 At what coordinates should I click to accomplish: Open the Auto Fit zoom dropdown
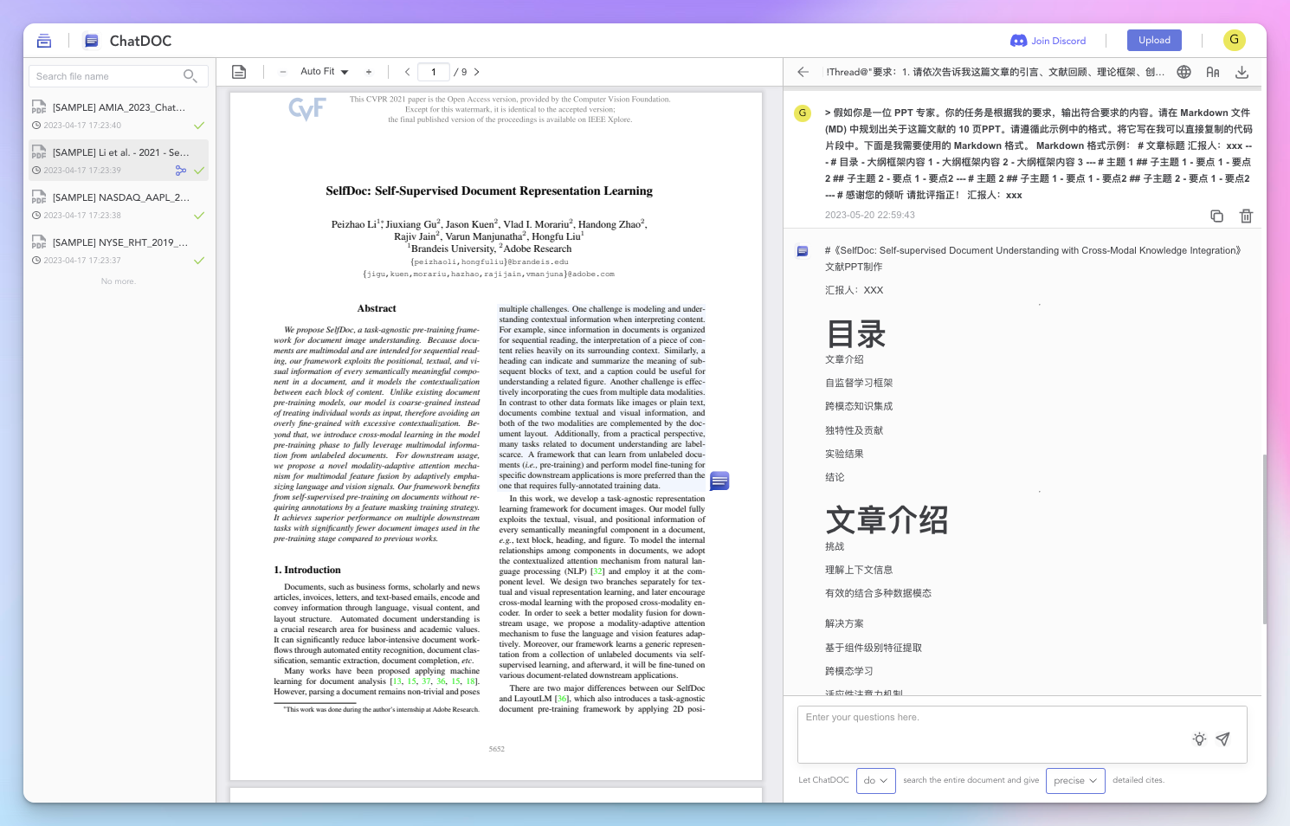point(325,72)
